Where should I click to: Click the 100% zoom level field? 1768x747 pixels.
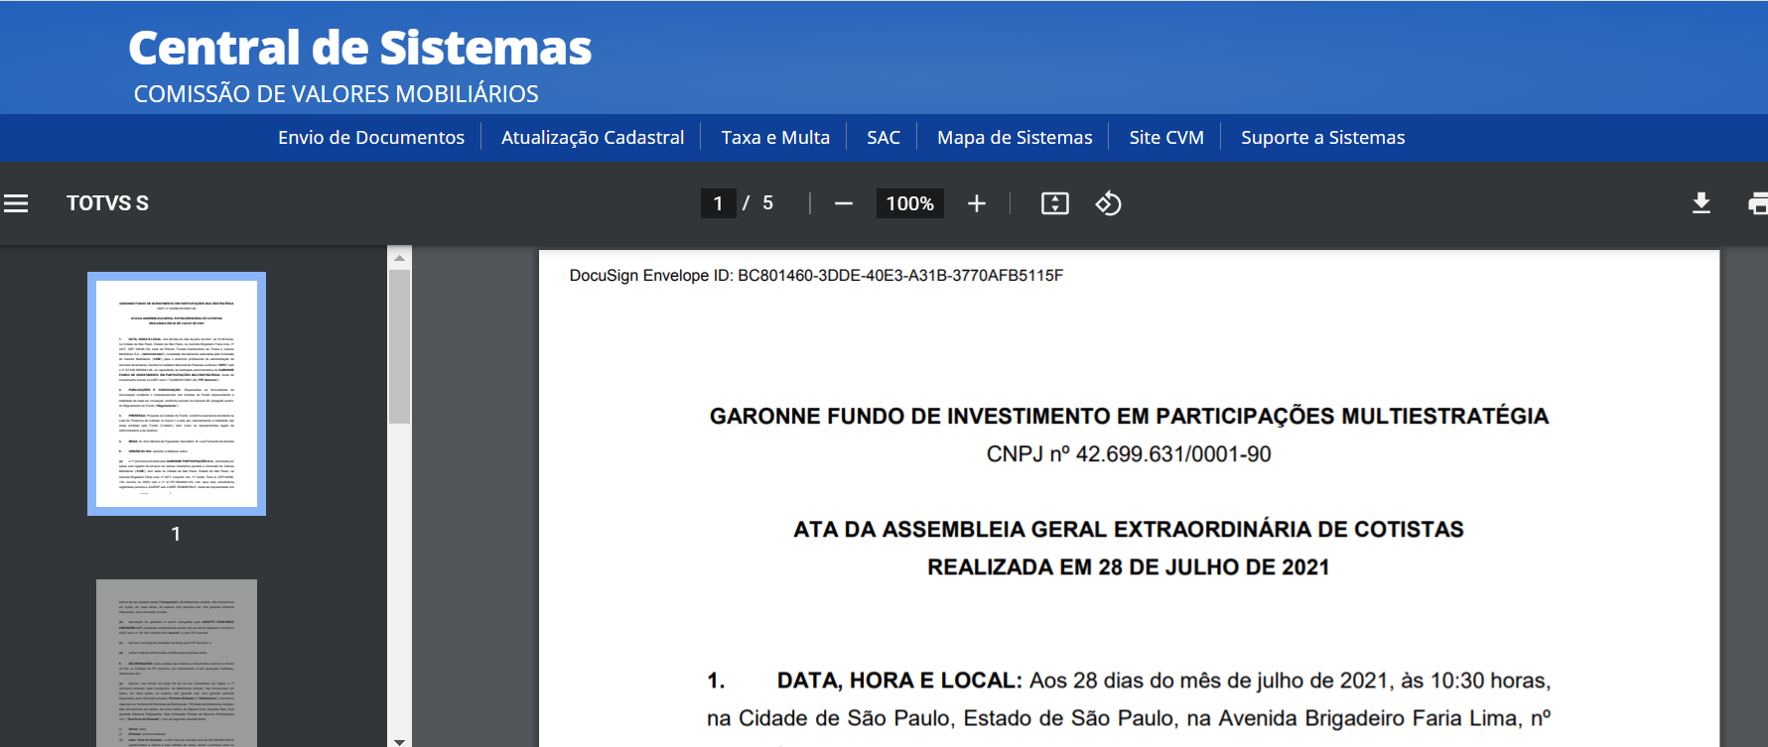point(909,203)
